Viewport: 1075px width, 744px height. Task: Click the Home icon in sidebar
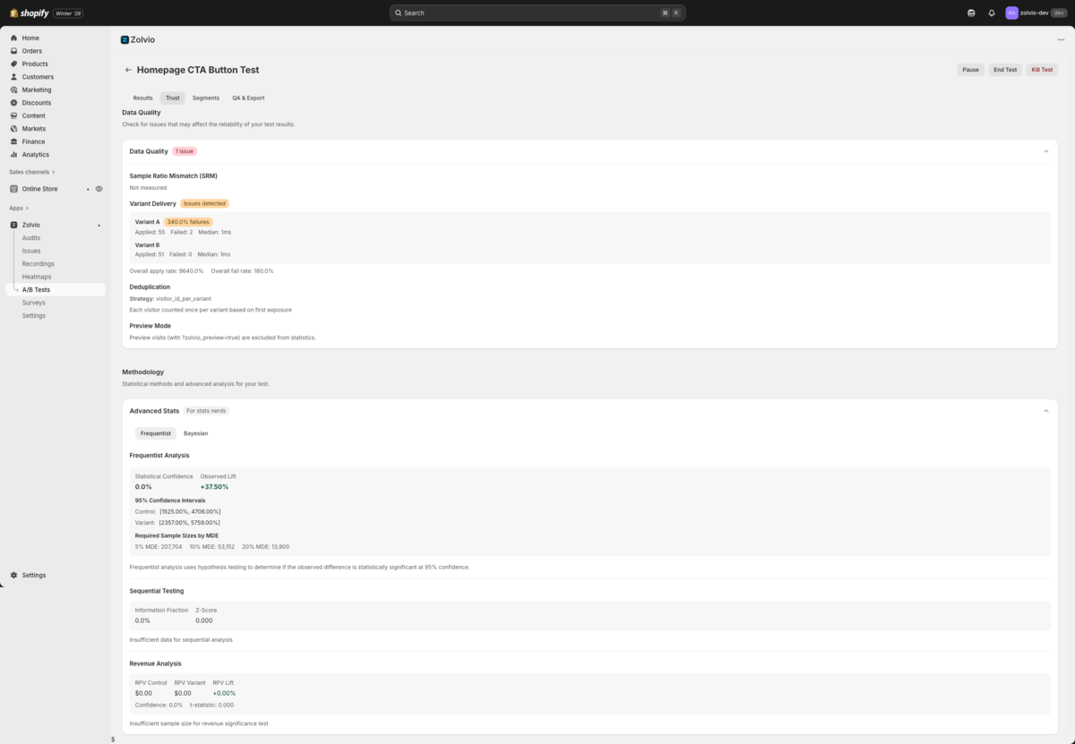click(13, 38)
